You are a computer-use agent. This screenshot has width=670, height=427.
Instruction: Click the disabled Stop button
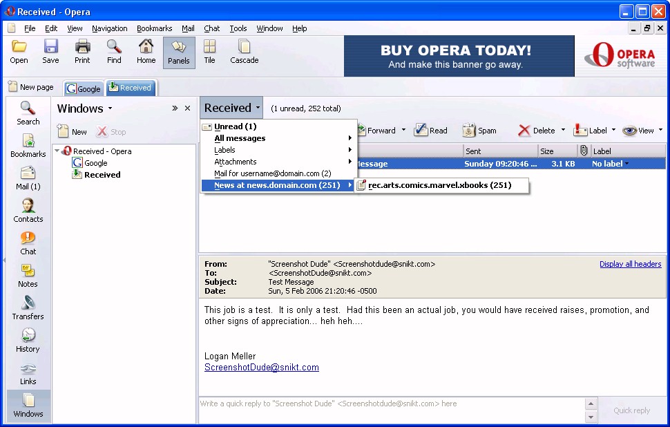(x=111, y=132)
